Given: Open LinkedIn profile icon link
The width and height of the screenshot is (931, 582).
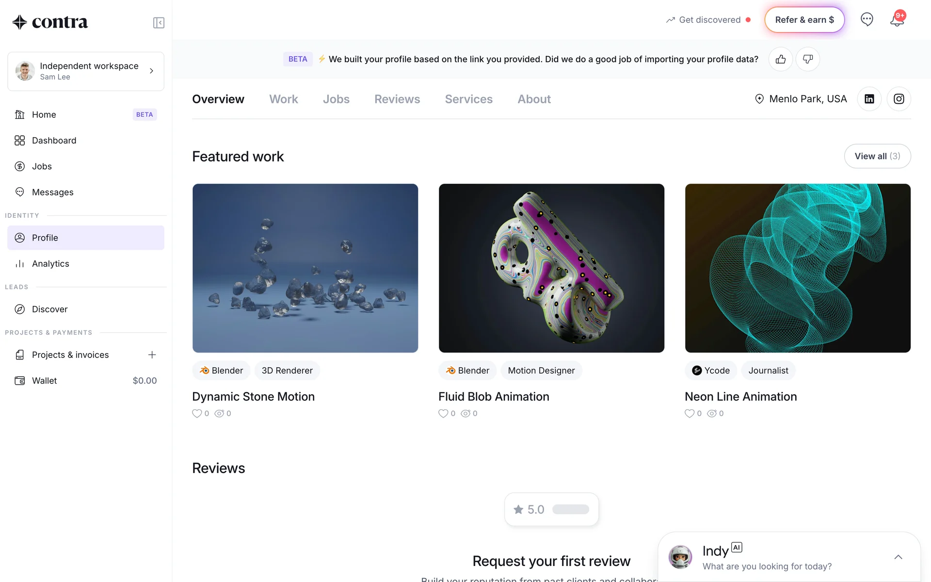Looking at the screenshot, I should coord(869,99).
